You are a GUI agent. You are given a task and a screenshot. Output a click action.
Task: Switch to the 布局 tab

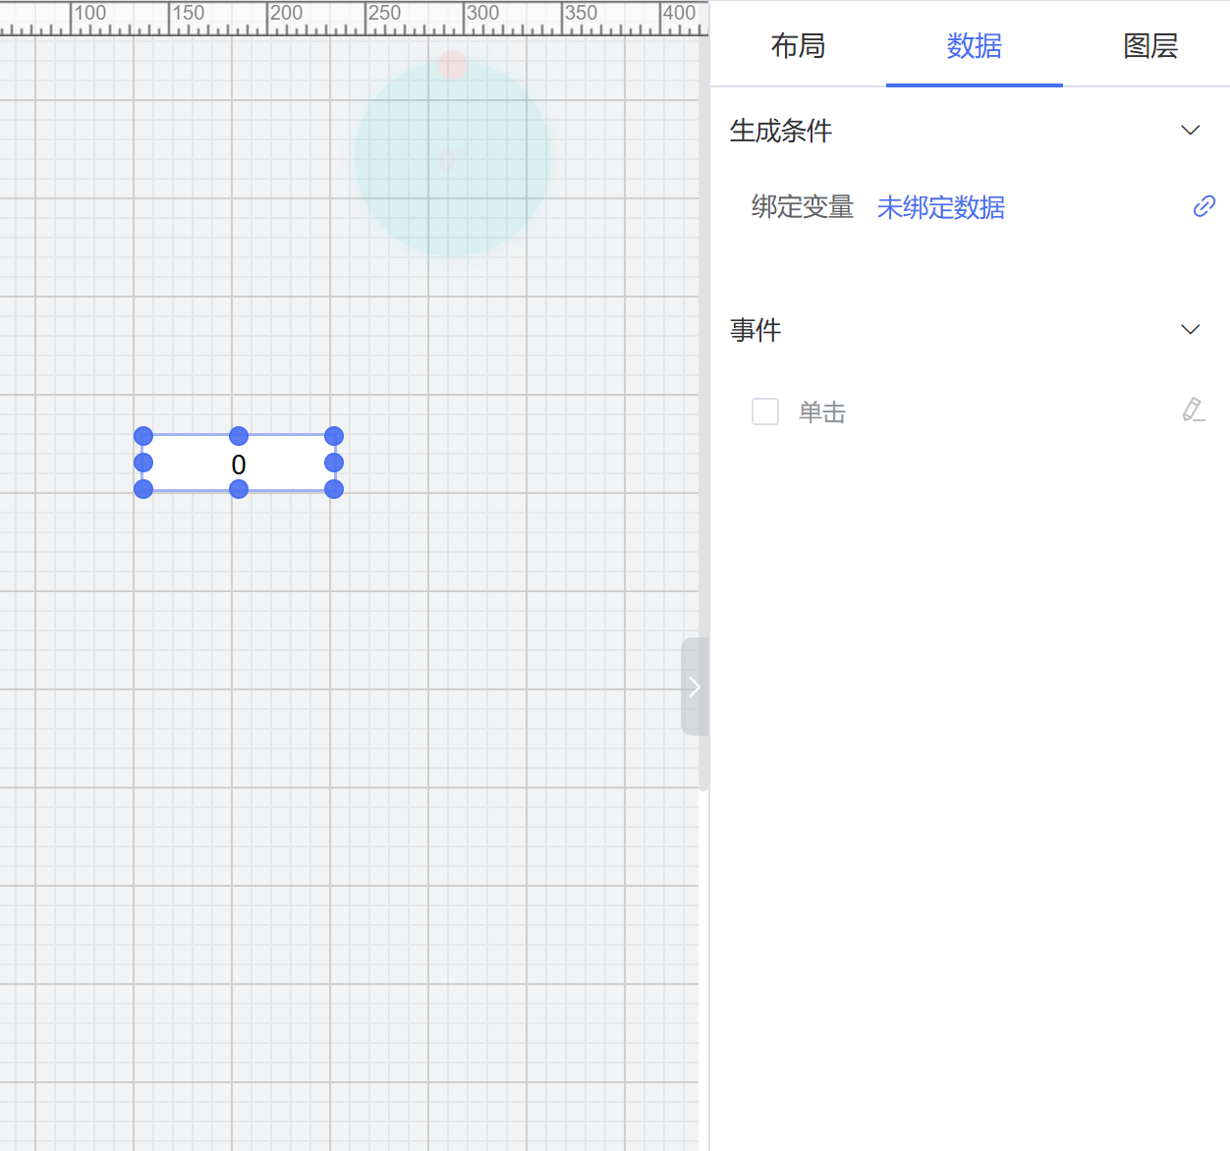pyautogui.click(x=798, y=45)
